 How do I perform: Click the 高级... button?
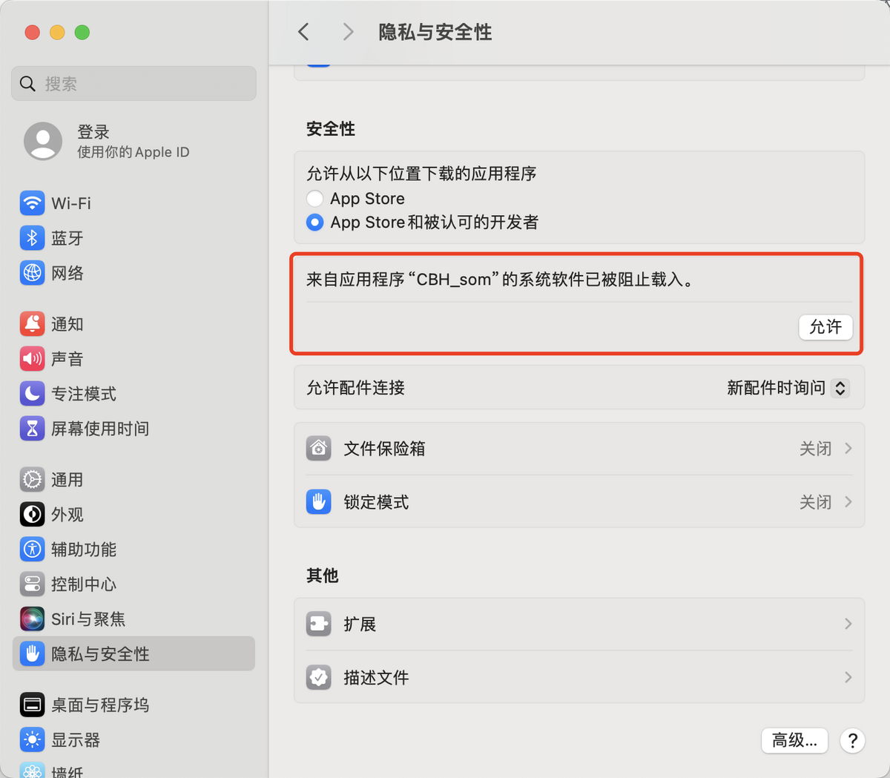794,740
